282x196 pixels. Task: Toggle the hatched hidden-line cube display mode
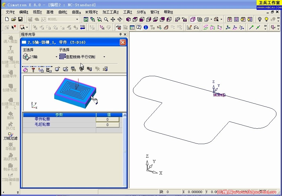(200, 19)
